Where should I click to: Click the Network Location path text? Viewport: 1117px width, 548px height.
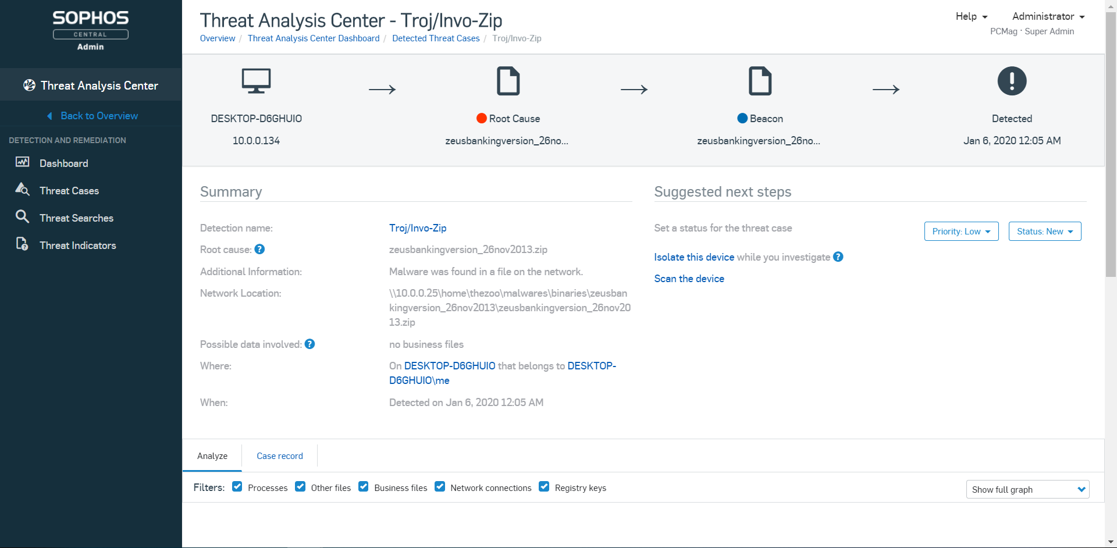[510, 308]
